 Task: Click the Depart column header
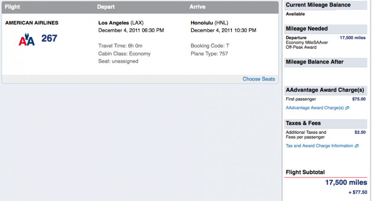(x=106, y=7)
